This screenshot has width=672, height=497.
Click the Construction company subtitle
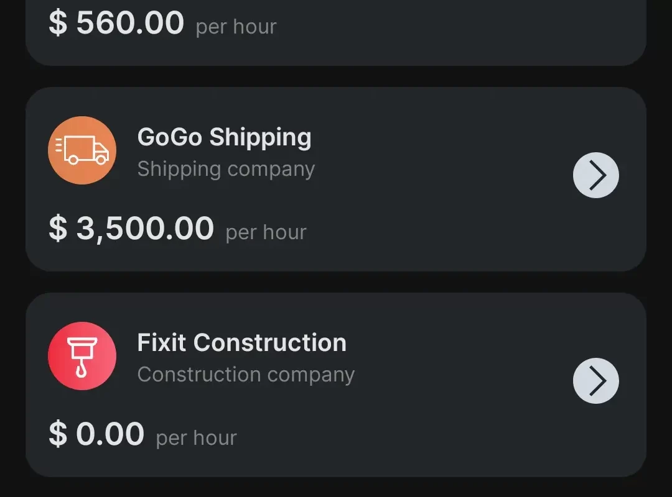click(x=246, y=375)
